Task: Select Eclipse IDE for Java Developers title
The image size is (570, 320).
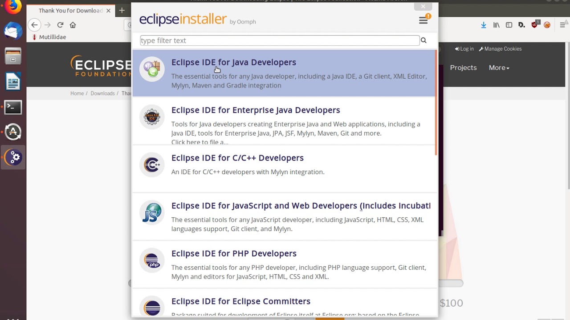Action: tap(234, 62)
